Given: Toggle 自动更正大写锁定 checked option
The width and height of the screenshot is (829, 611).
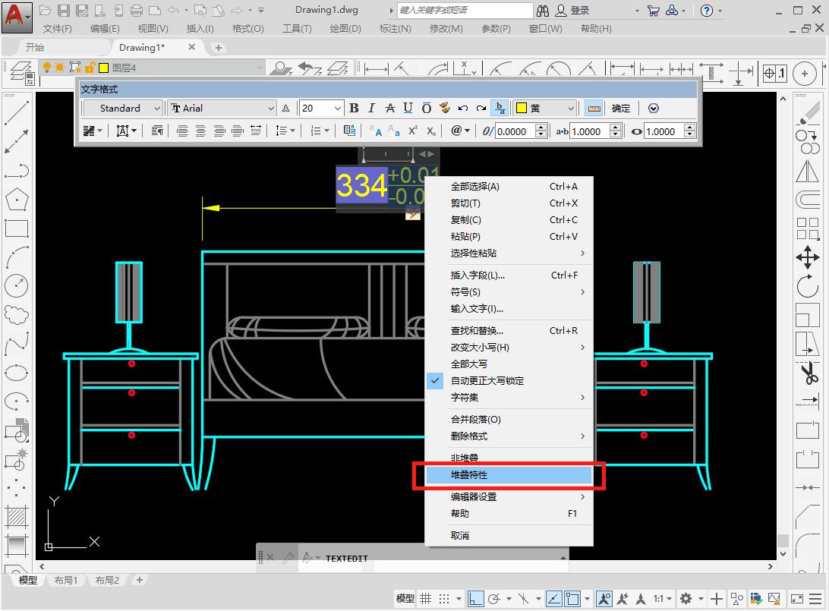Looking at the screenshot, I should coord(487,380).
